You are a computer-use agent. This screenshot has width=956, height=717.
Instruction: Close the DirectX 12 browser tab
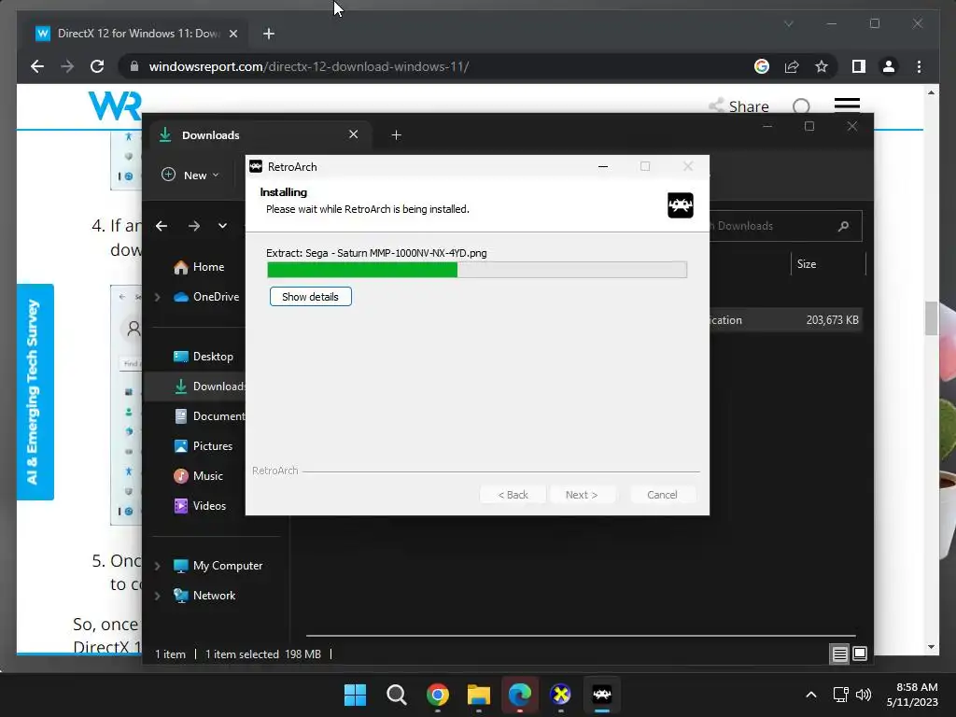pos(232,34)
